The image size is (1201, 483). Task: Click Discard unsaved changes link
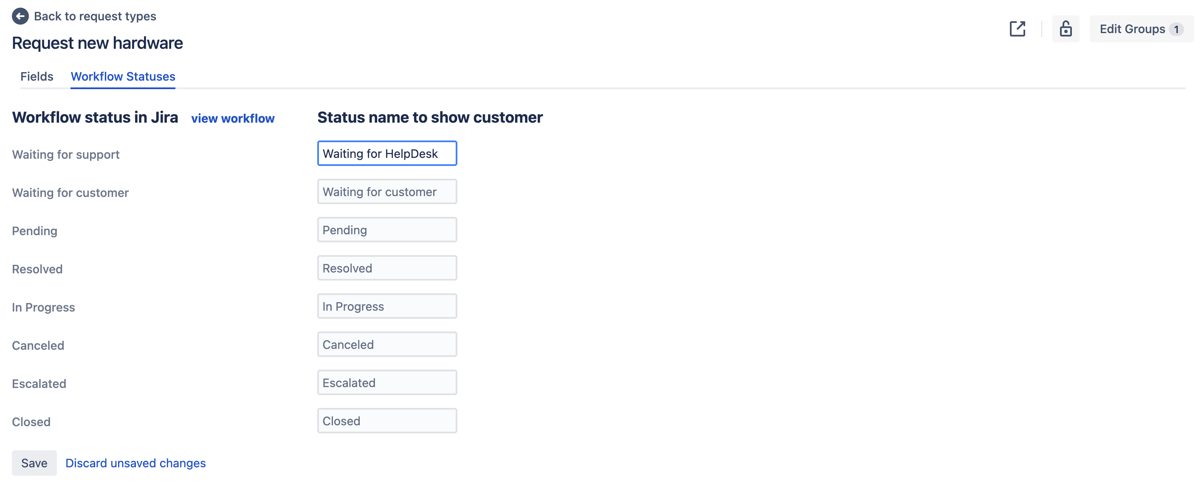[x=135, y=462]
